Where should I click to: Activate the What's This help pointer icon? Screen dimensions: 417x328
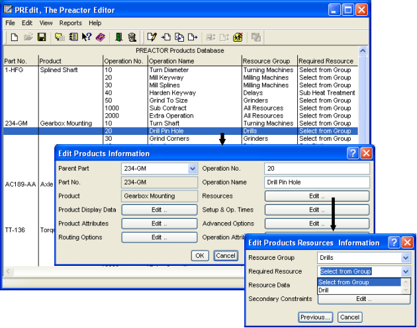pyautogui.click(x=87, y=37)
